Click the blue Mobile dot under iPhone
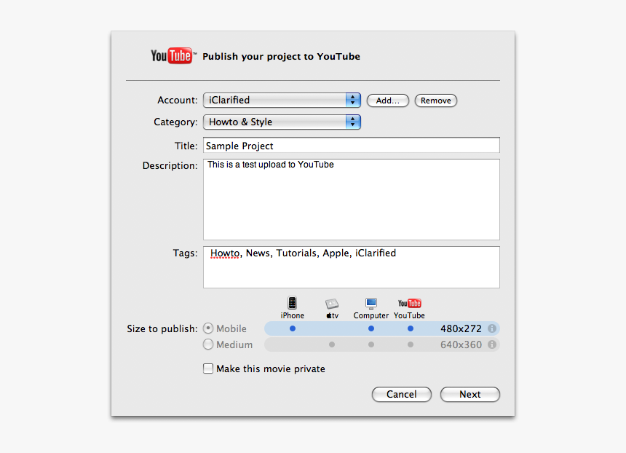The height and width of the screenshot is (453, 626). pos(292,328)
